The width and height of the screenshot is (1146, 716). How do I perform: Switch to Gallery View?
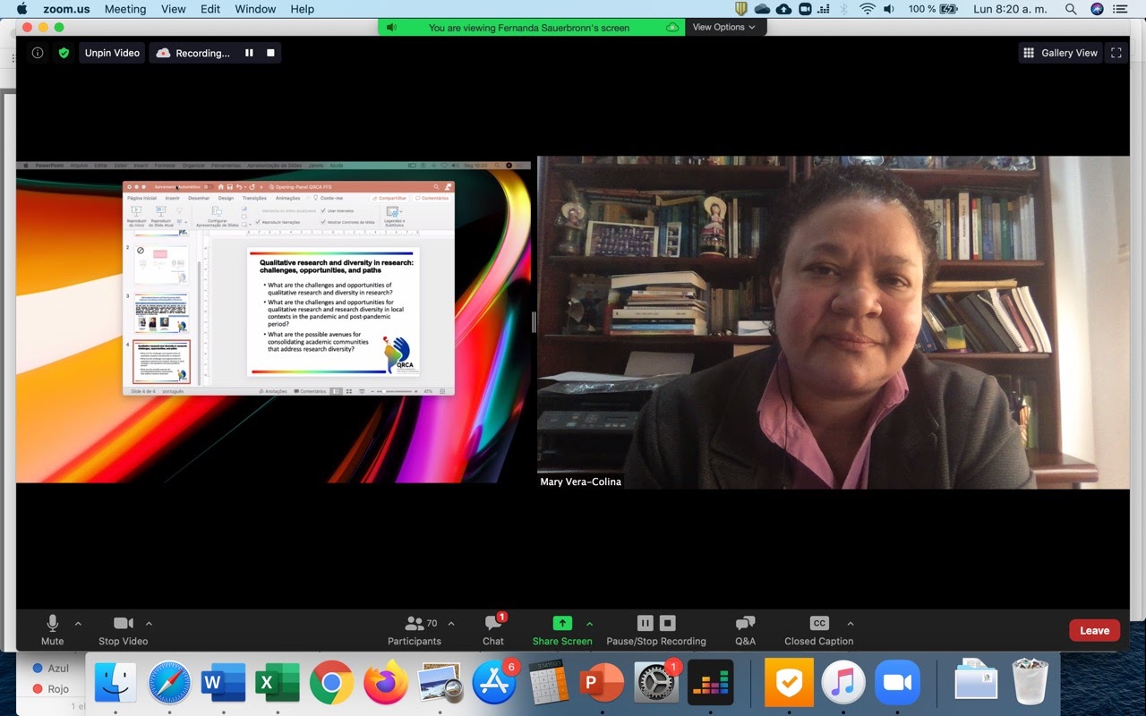[1060, 53]
